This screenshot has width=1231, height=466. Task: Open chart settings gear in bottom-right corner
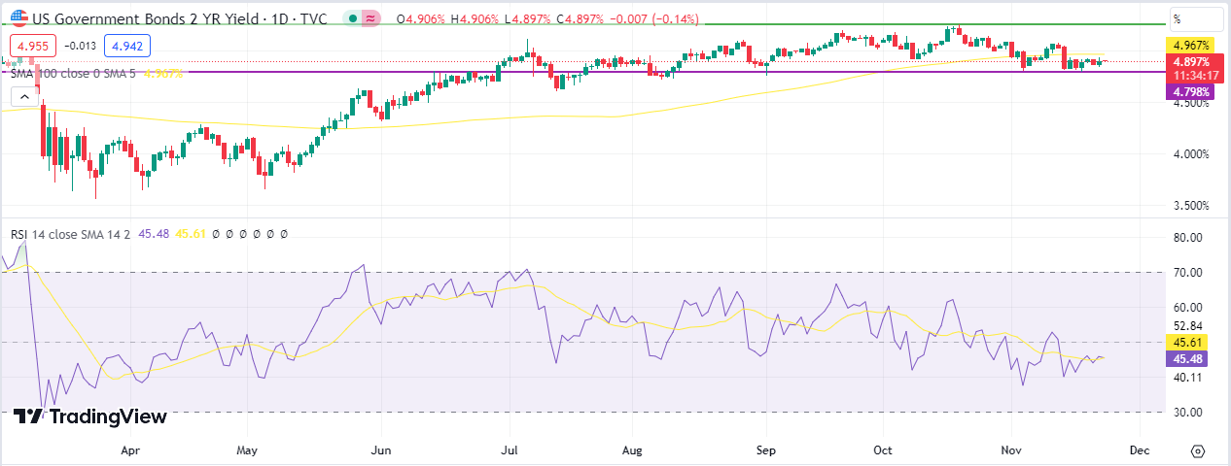(1198, 451)
